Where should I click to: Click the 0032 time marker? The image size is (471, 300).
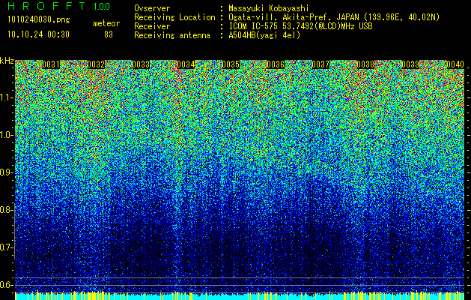click(x=96, y=64)
